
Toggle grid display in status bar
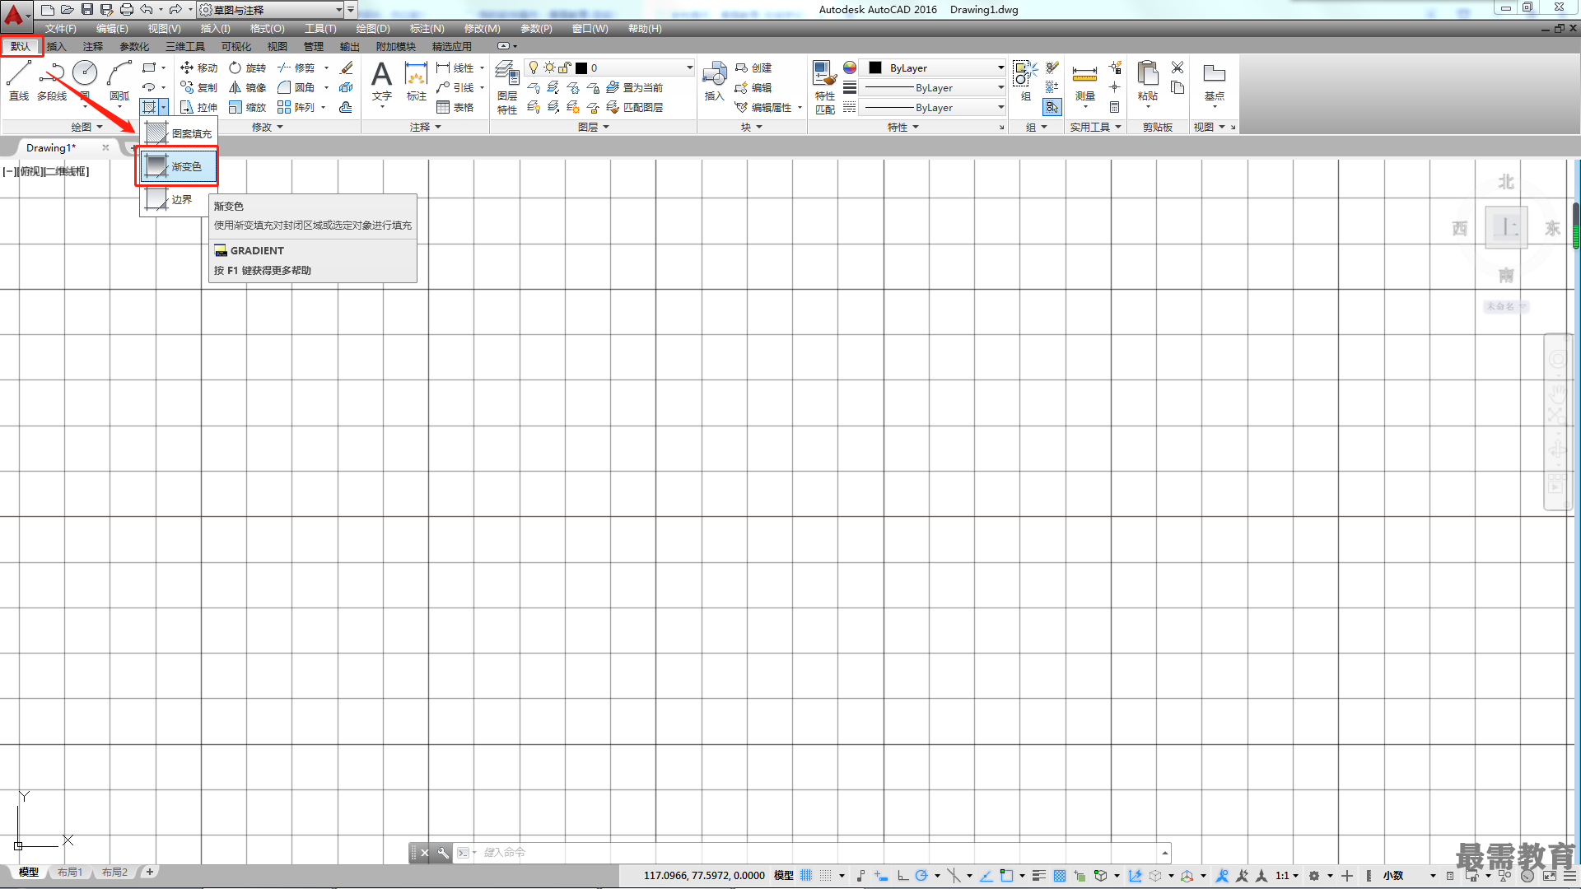pos(806,876)
